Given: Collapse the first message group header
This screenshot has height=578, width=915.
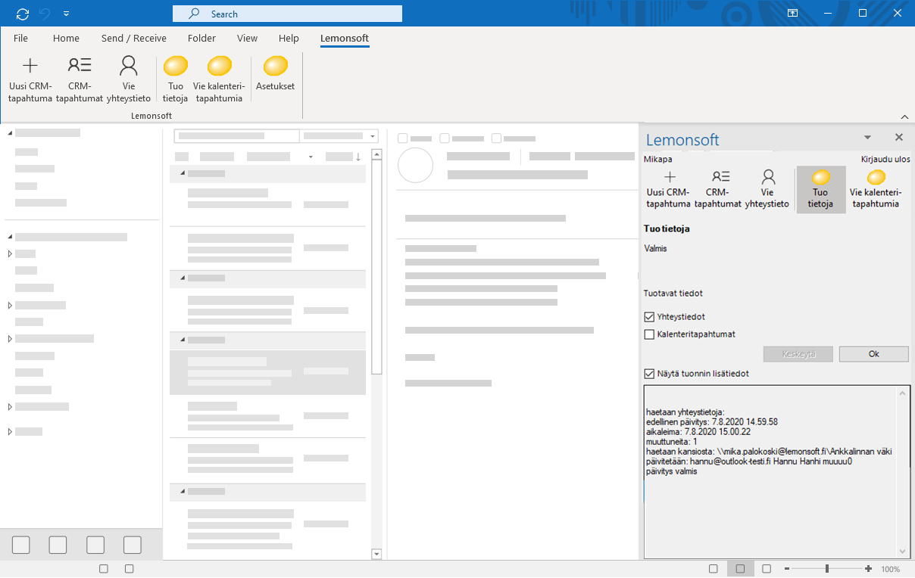Looking at the screenshot, I should [183, 173].
